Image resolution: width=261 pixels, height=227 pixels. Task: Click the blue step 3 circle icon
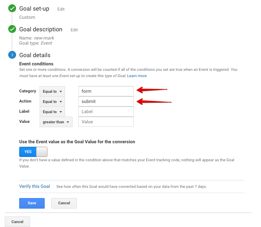pos(12,55)
